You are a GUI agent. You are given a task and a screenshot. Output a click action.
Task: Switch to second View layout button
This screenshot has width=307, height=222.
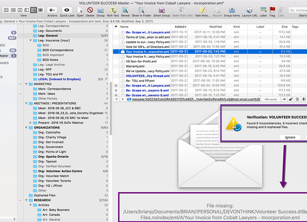[13, 10]
